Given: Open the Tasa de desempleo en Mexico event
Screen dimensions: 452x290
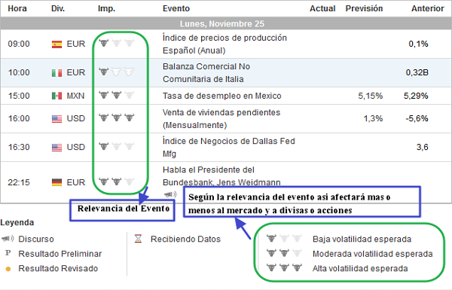Looking at the screenshot, I should pos(222,96).
